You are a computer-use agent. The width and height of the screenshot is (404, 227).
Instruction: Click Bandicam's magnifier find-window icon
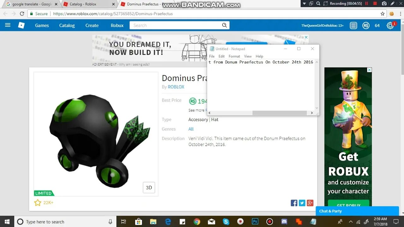[x=318, y=3]
